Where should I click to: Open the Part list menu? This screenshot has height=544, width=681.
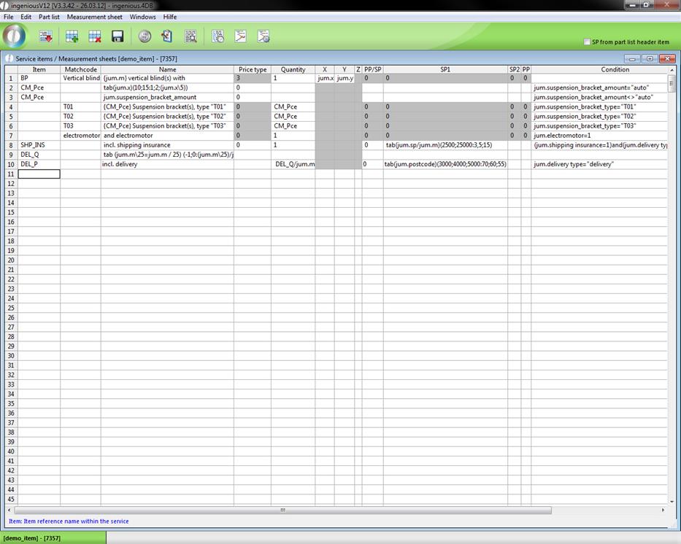point(49,17)
